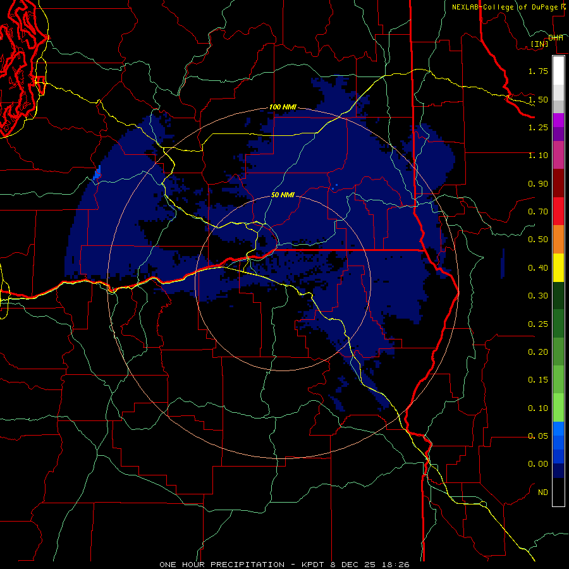
Task: Click the "0.15" legend value
Action: click(x=538, y=380)
